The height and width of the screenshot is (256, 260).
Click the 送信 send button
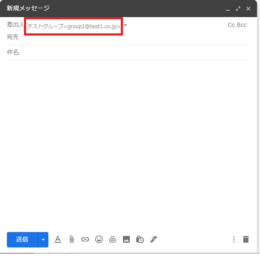coord(22,239)
